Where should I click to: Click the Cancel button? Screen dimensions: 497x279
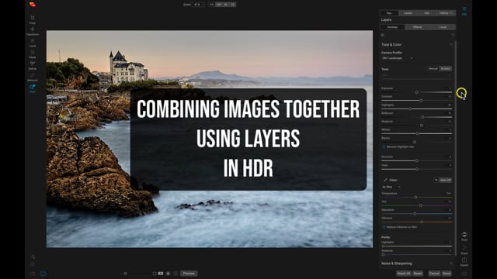click(434, 274)
